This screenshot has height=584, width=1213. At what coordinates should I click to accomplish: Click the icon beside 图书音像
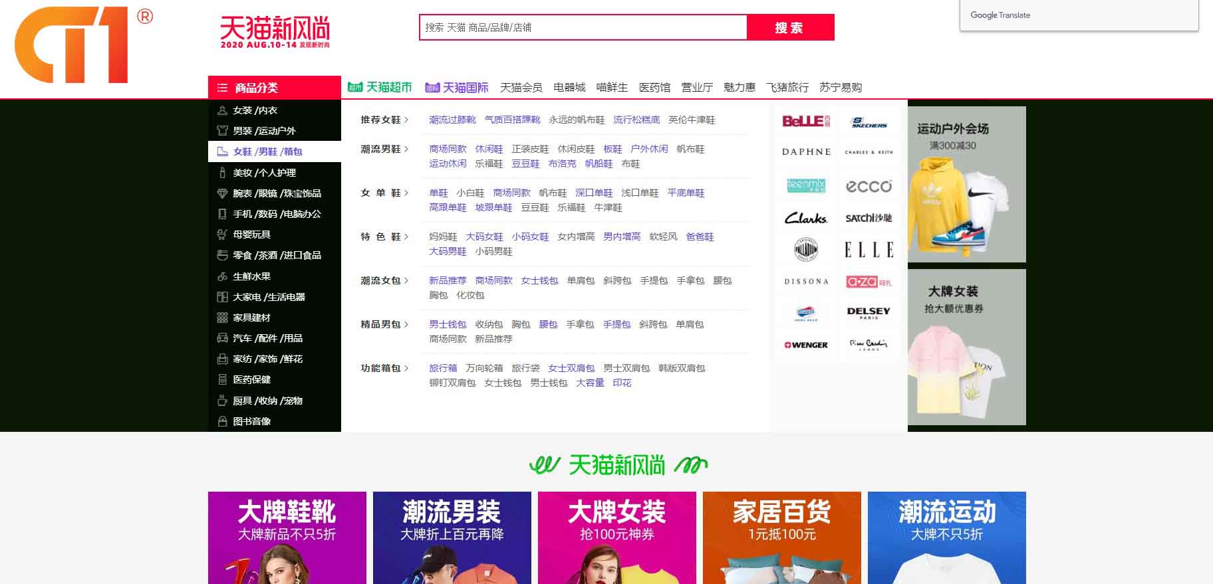coord(222,421)
